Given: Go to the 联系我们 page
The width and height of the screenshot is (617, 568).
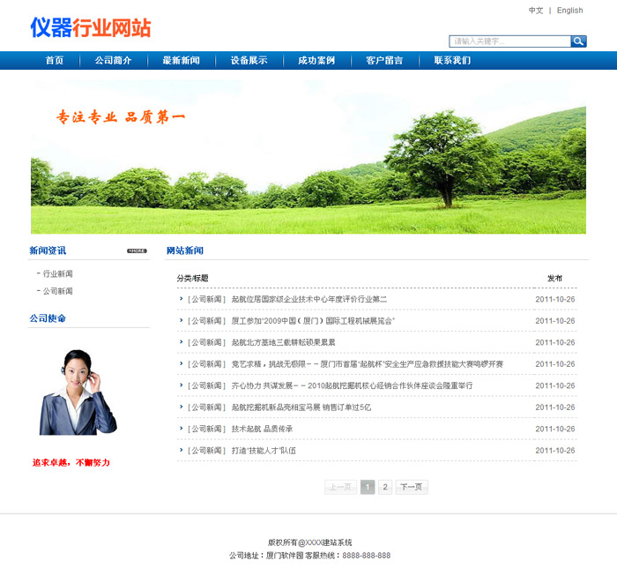Looking at the screenshot, I should (452, 61).
